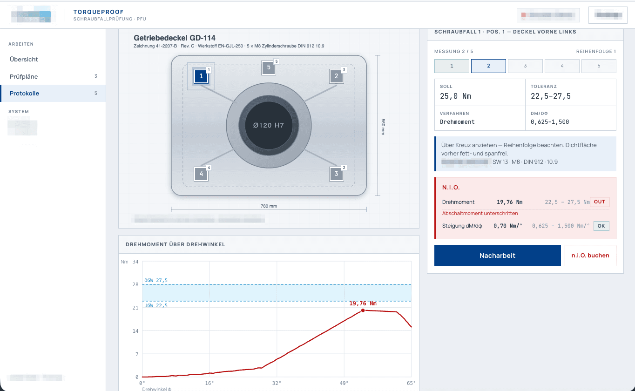The image size is (635, 391).
Task: Select screw position 4 on the cover drawing
Action: [x=201, y=174]
